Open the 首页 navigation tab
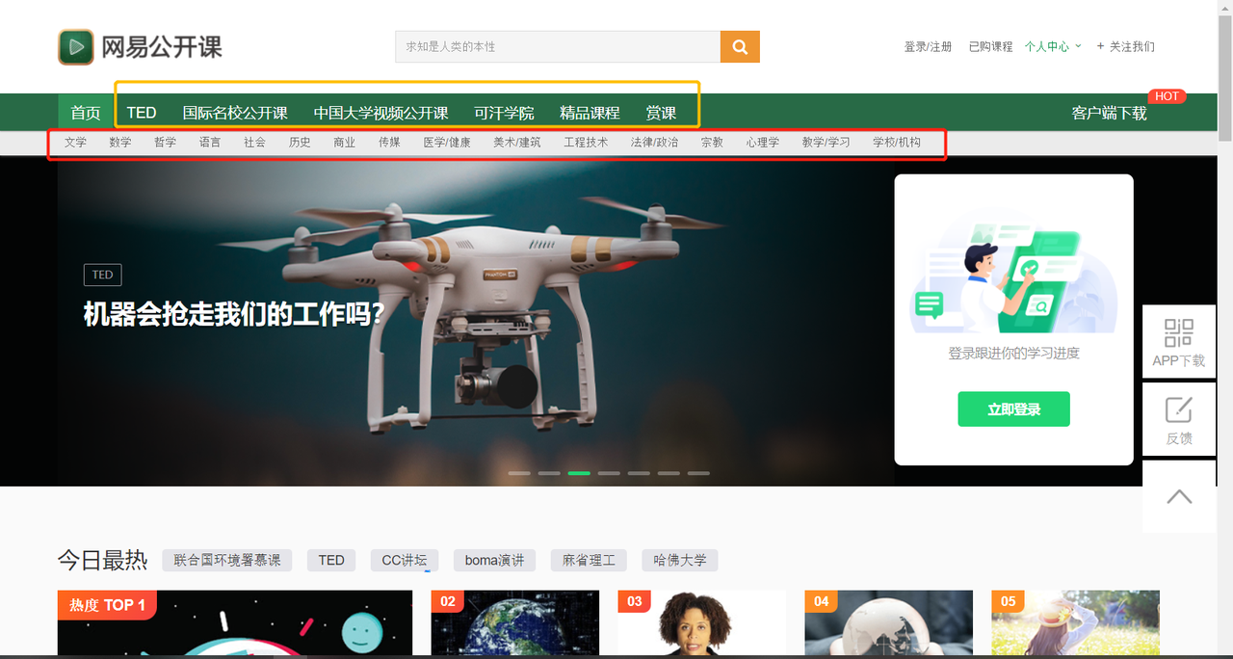This screenshot has height=659, width=1233. click(85, 112)
